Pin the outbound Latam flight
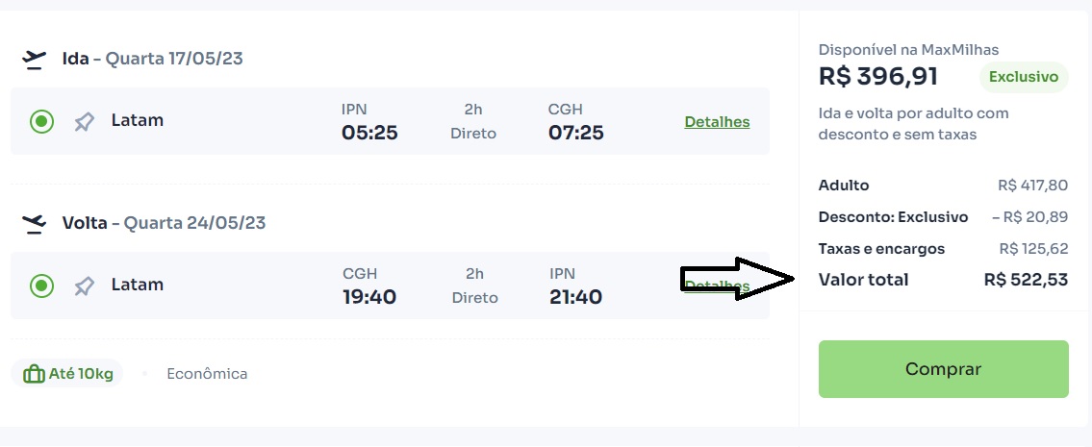 point(85,122)
